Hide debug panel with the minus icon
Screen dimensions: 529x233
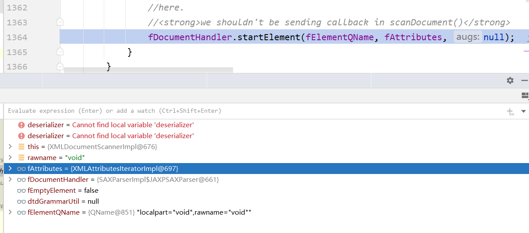point(524,80)
